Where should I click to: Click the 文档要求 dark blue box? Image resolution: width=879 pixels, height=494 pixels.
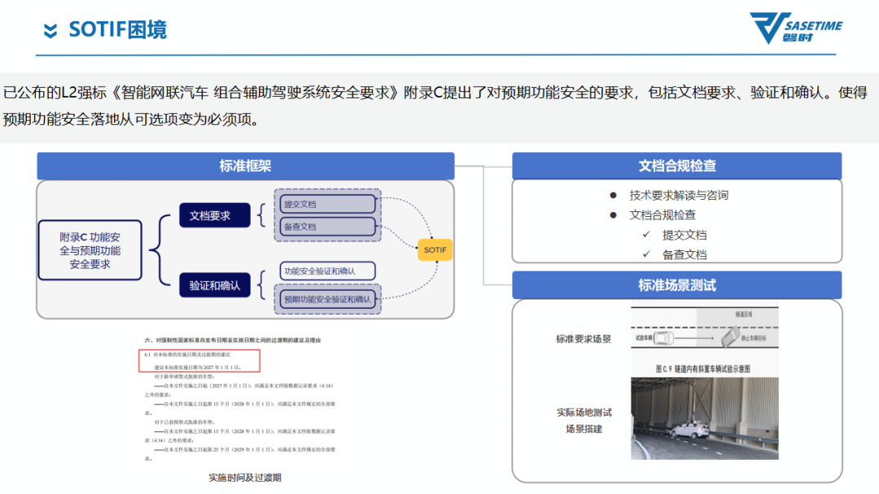(215, 215)
